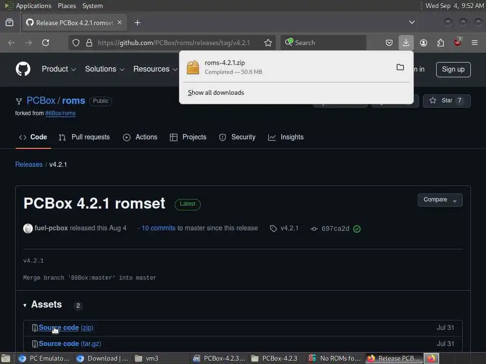The image size is (486, 364).
Task: Toggle the Downloads toolbar button
Action: click(x=406, y=42)
